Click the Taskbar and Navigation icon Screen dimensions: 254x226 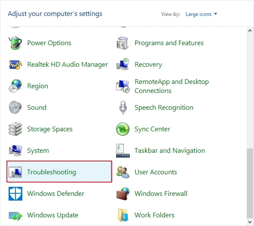point(123,151)
